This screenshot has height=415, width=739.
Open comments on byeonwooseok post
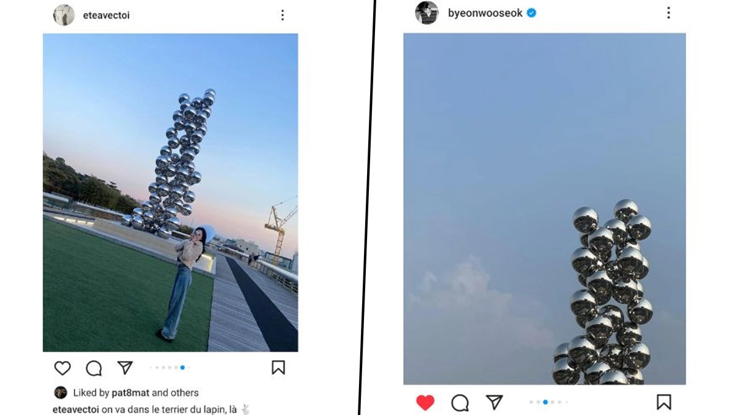point(459,403)
